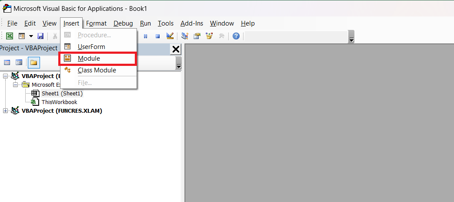This screenshot has width=454, height=202.
Task: Click the FUNCRES.XLAM project icon
Action: pos(15,111)
